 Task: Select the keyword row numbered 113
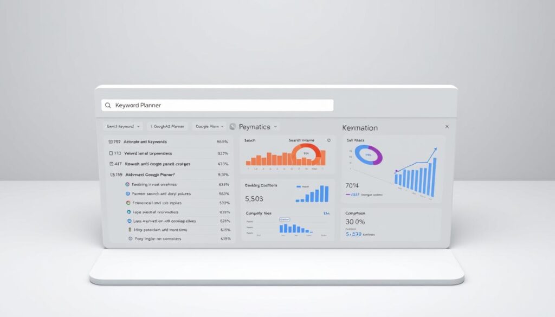tap(169, 153)
